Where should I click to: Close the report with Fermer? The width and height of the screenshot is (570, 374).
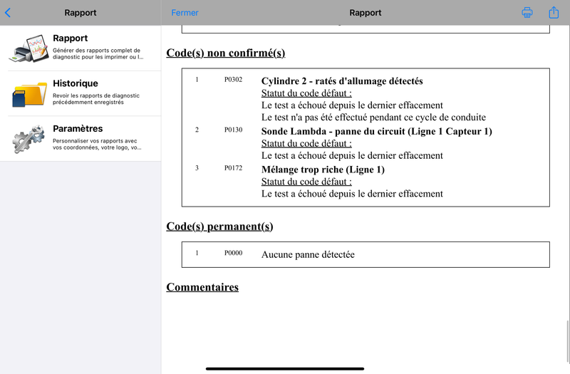(185, 13)
